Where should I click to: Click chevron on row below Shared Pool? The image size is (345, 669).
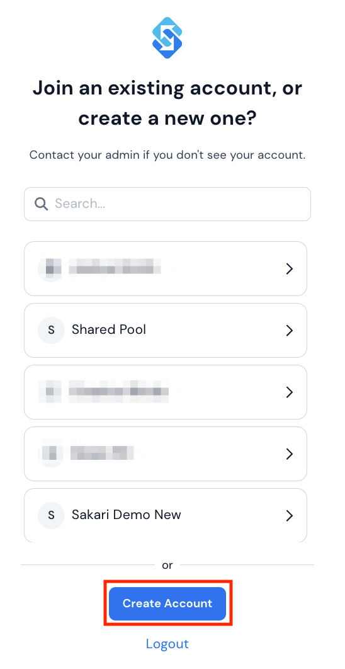(x=290, y=392)
